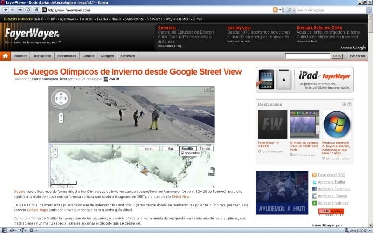
Task: Click the RSS feed icon in address bar
Action: pyautogui.click(x=276, y=10)
